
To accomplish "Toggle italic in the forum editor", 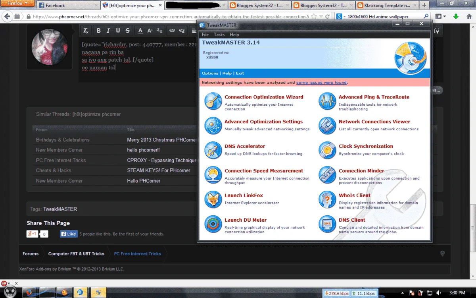I will (x=108, y=31).
